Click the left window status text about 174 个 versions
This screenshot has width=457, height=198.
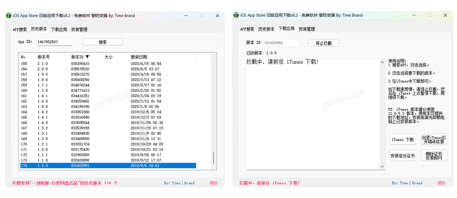click(65, 183)
